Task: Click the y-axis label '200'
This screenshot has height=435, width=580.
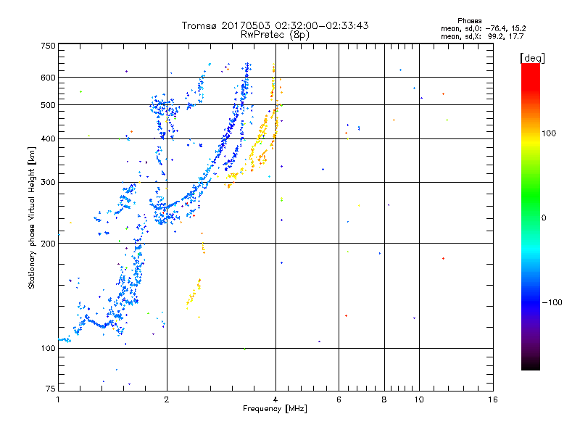Action: click(x=49, y=244)
